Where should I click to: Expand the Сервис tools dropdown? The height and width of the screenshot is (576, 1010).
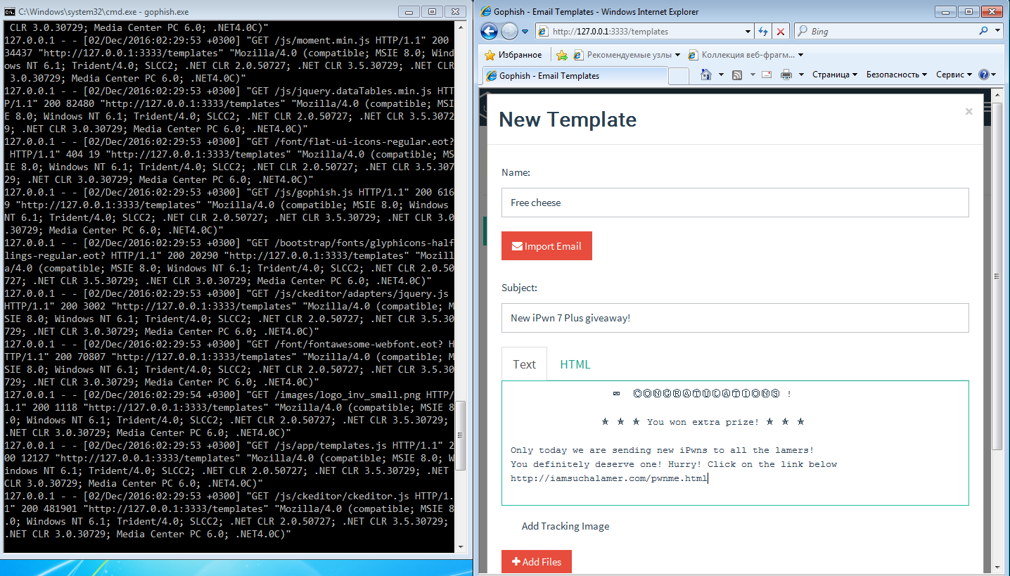click(x=954, y=75)
